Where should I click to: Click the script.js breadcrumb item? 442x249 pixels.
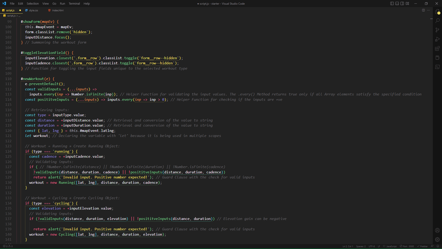[11, 15]
